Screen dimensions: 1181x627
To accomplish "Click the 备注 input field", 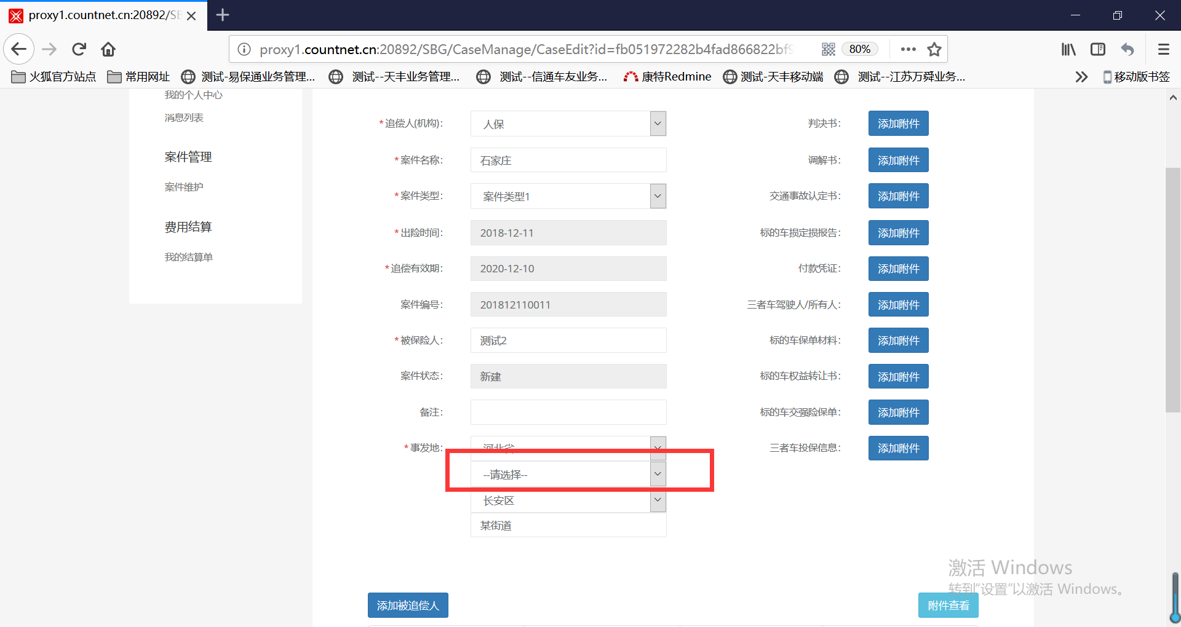I will (x=568, y=412).
